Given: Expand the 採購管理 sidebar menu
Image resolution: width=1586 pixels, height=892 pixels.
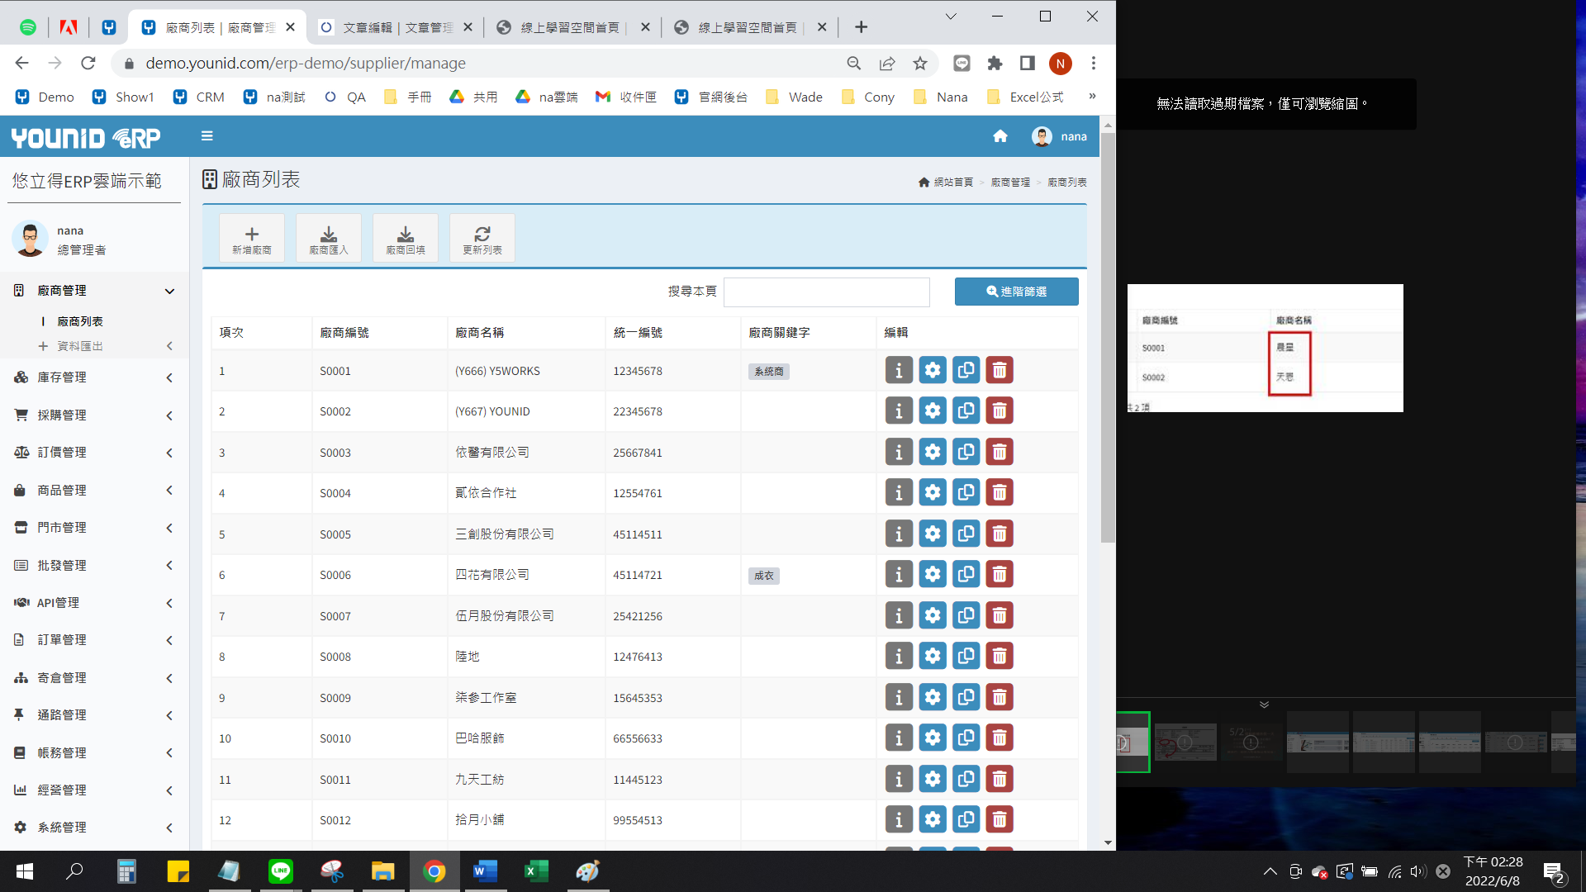Looking at the screenshot, I should tap(95, 415).
